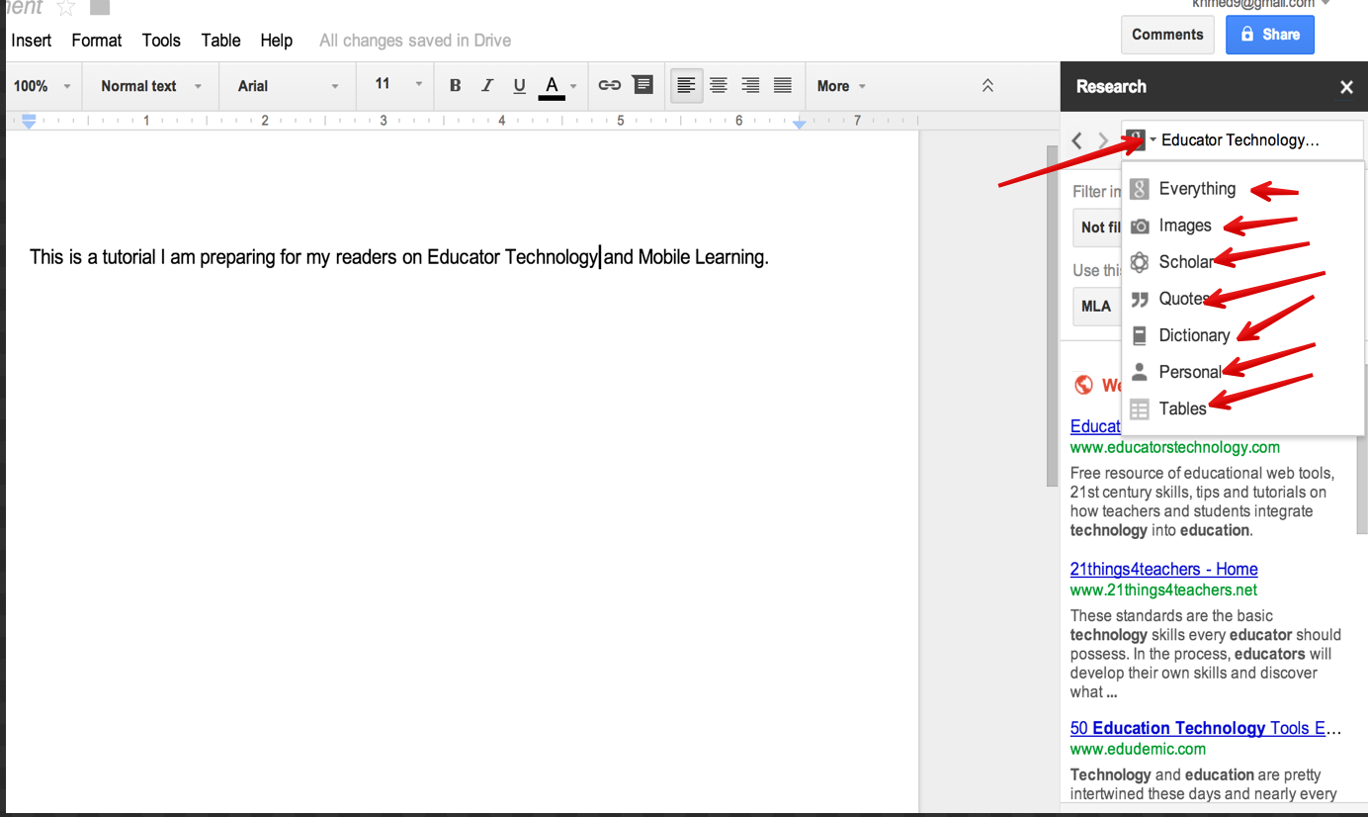Select center alignment
The height and width of the screenshot is (817, 1368).
(x=719, y=86)
